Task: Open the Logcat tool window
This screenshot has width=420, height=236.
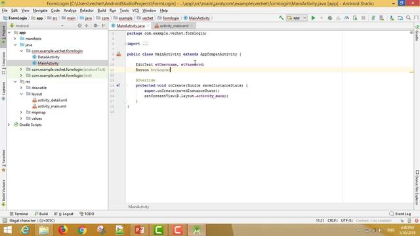Action: click(64, 214)
